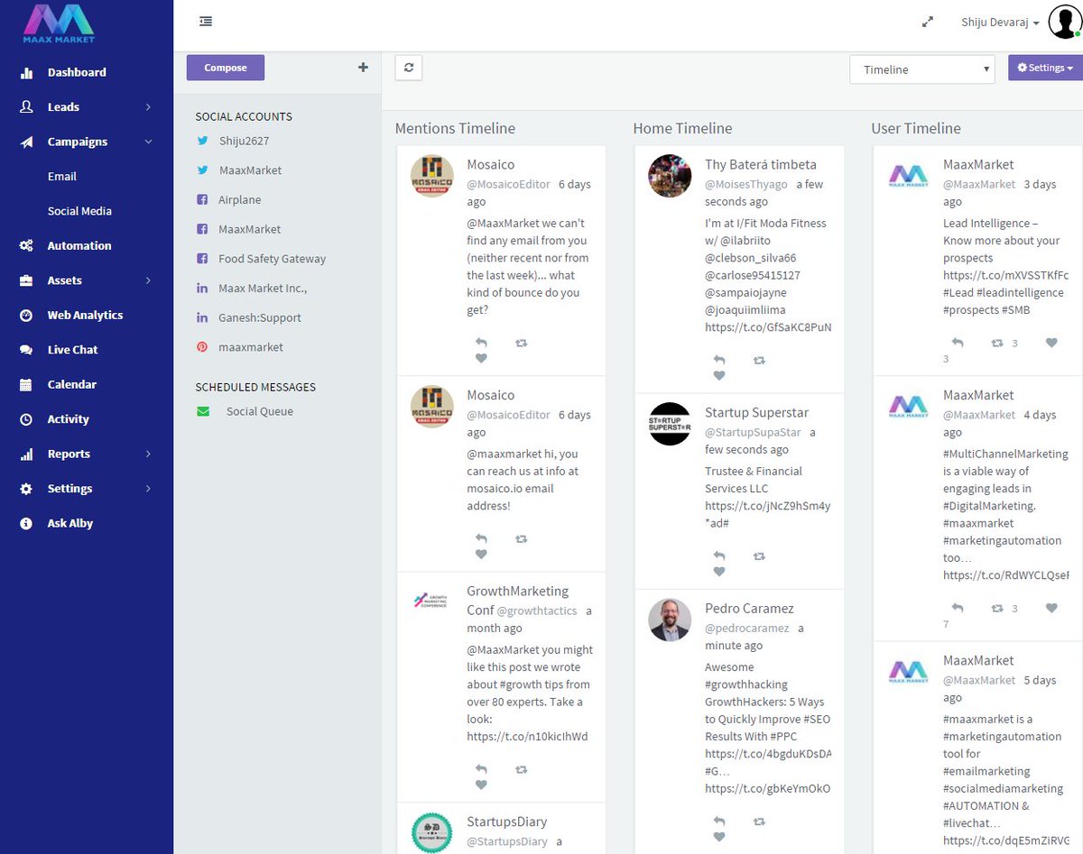Like Mosaico bounce question tweet
This screenshot has width=1083, height=854.
(481, 358)
